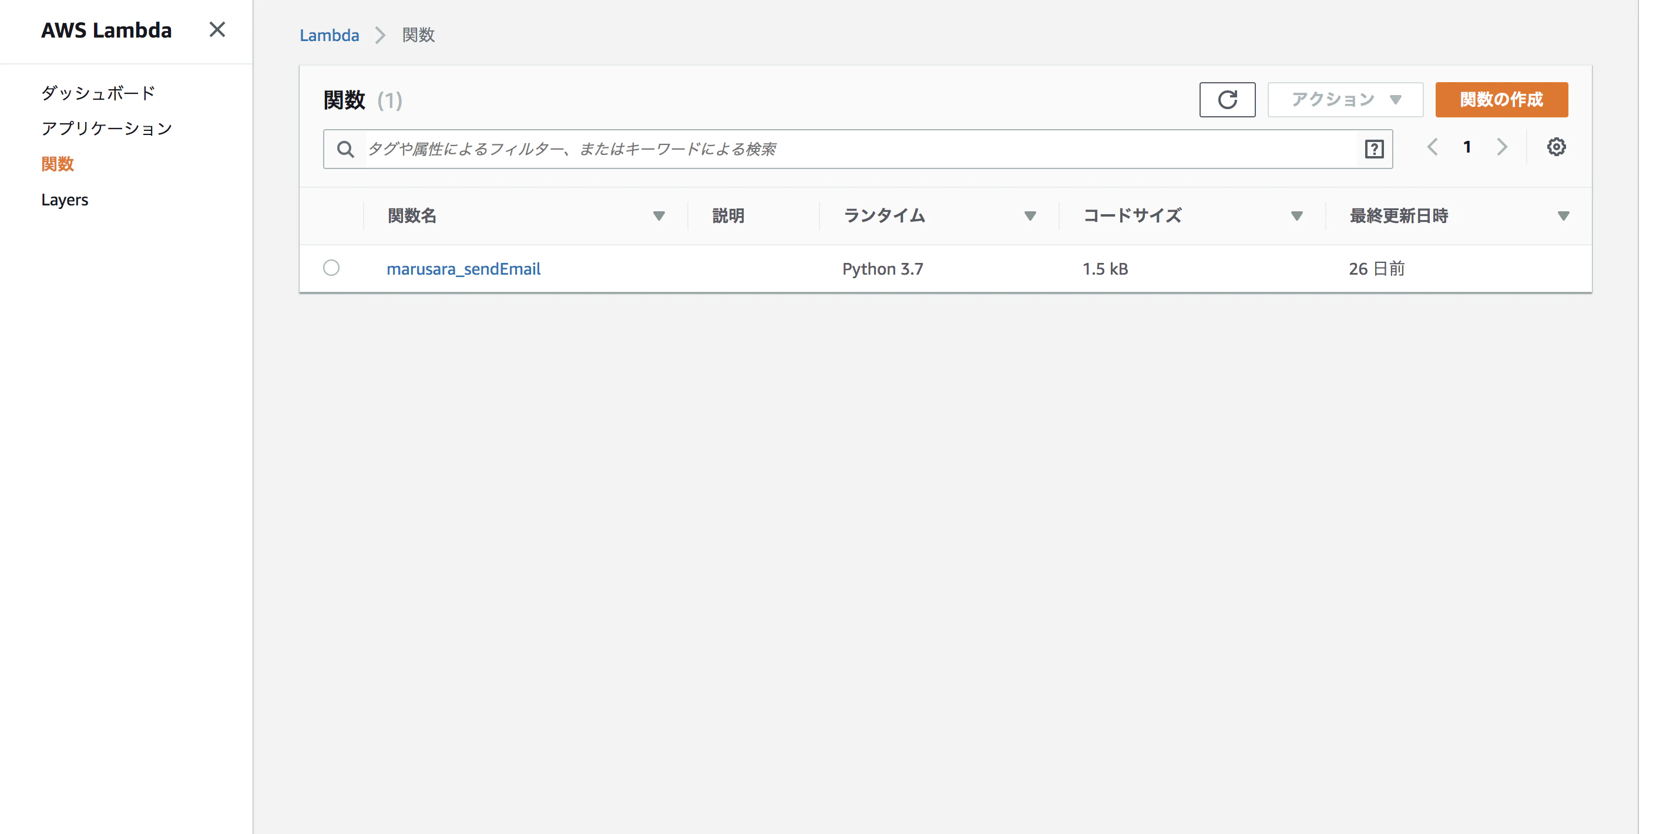Open Layers in the sidebar

pyautogui.click(x=65, y=200)
